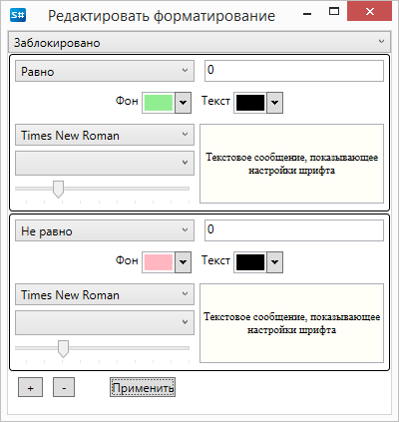Click the Применить button
The height and width of the screenshot is (422, 399).
pyautogui.click(x=143, y=387)
